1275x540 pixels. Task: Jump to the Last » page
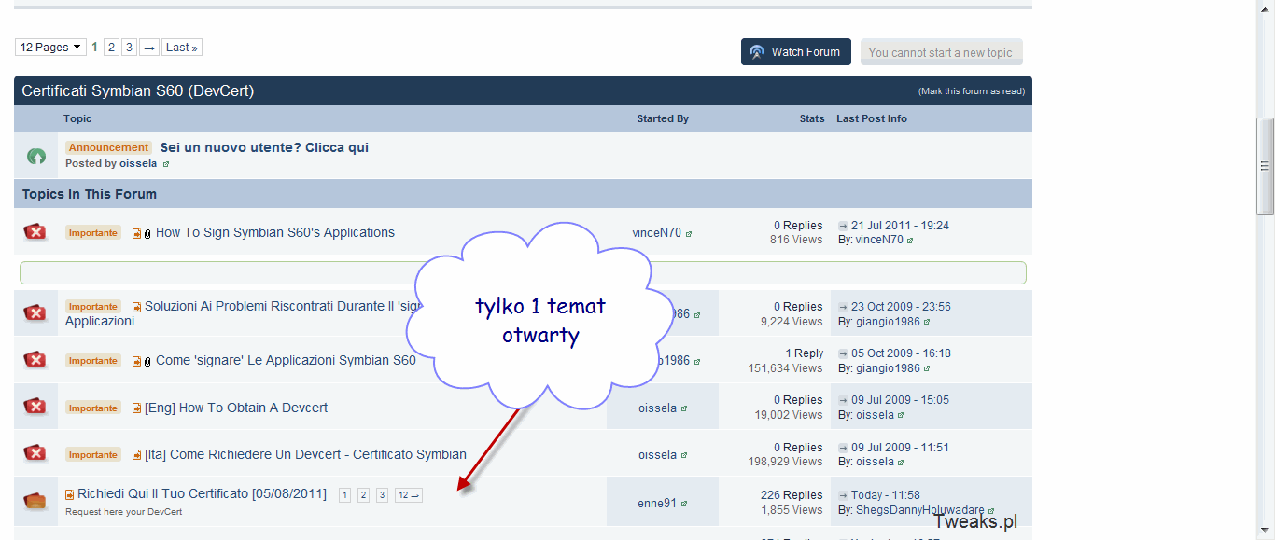click(182, 48)
